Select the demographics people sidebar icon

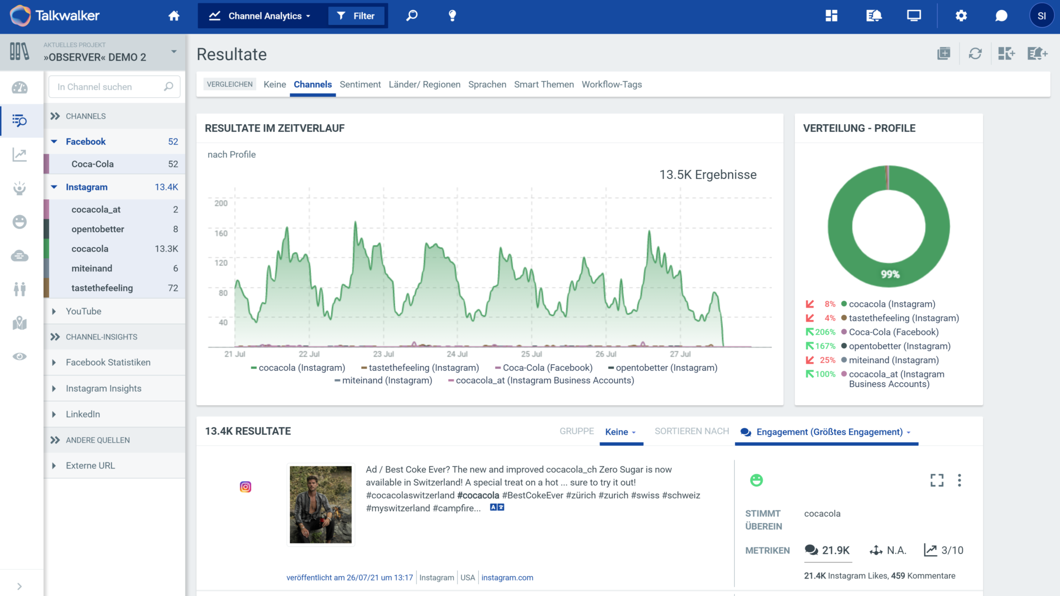20,289
